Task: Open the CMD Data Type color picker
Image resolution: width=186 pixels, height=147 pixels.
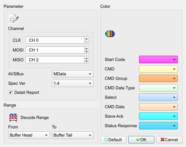Action: coord(158,88)
